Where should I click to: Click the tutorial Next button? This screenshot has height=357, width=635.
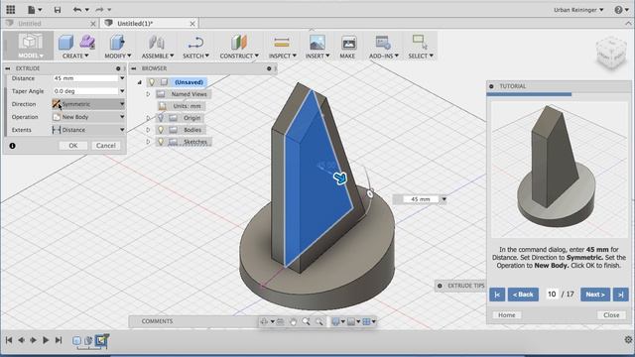[x=595, y=295]
